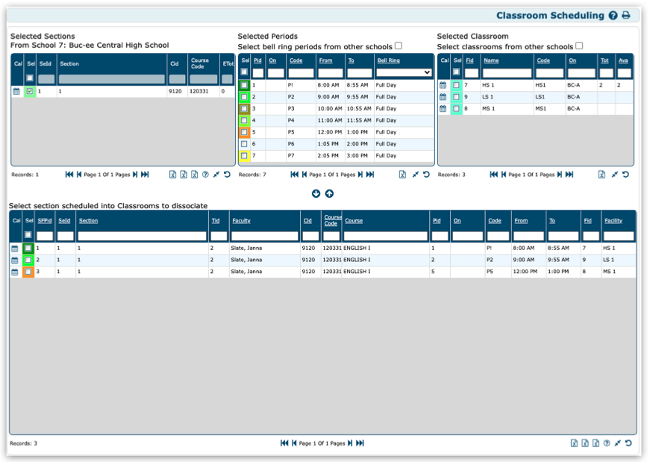Open calendar icon for section 1 in Selected Sections
650x462 pixels.
click(16, 92)
